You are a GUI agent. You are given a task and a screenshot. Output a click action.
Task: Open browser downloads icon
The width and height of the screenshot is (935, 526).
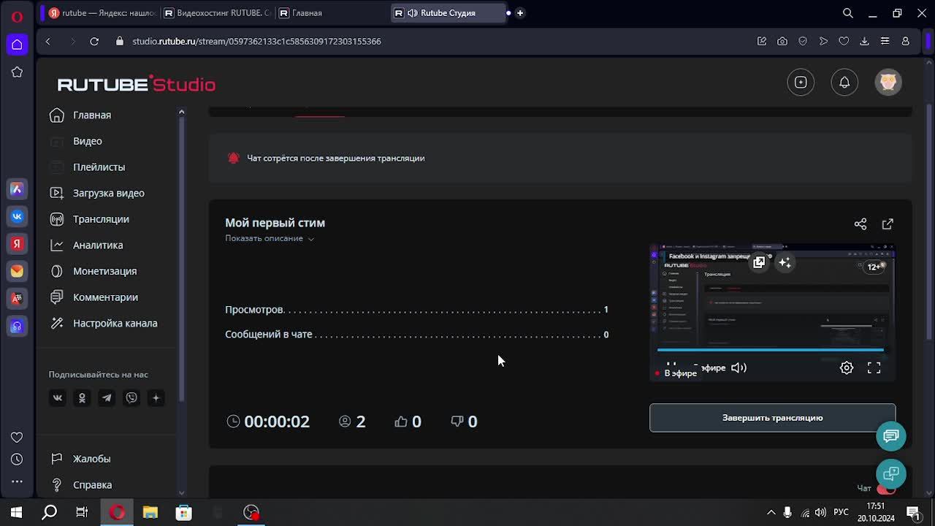(x=864, y=42)
